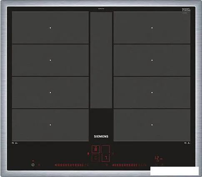Tap the Schott Ceran logo

(186, 10)
